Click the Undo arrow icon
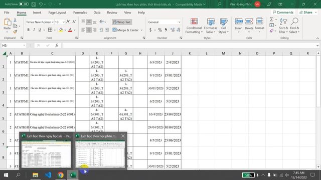 41,4
